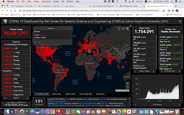
Task: Click the New York US deaths entry
Action: tap(170, 39)
